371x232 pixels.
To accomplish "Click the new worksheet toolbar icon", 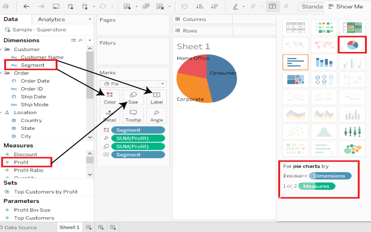I will tap(127, 6).
